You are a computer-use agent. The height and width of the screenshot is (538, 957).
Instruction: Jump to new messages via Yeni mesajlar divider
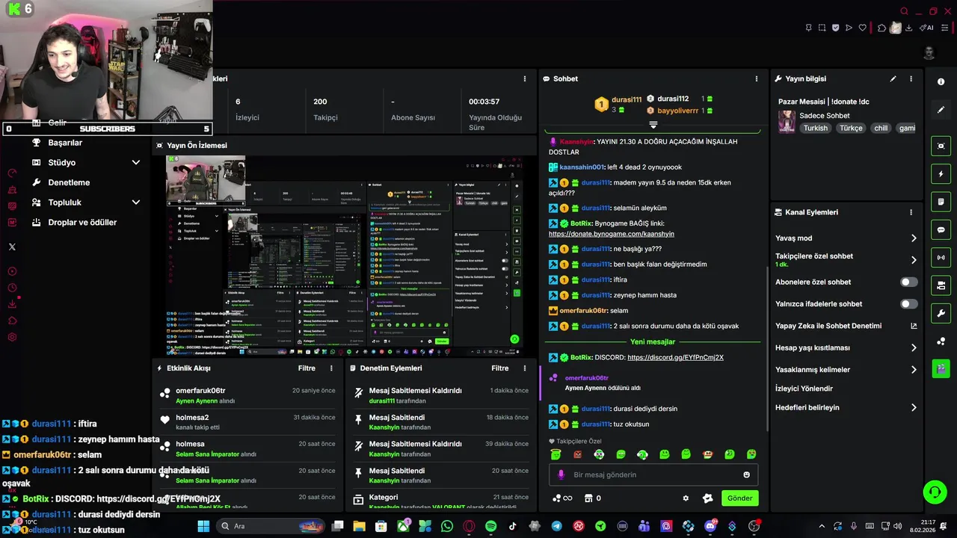click(652, 342)
